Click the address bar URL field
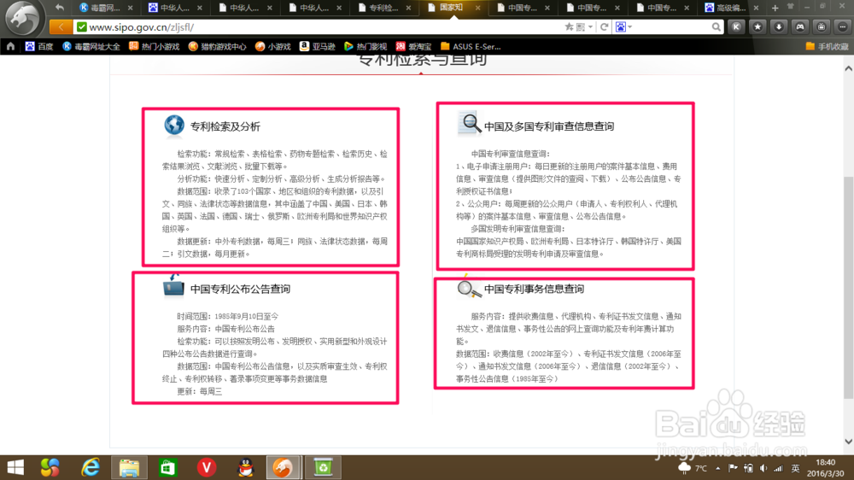Viewport: 854px width, 480px height. click(x=325, y=26)
